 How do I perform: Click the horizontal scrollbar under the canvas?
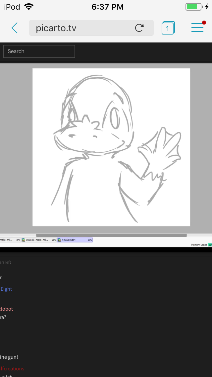(111, 235)
